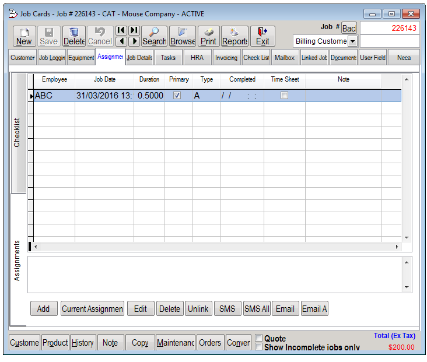Select the Checklist vertical side tab
Viewport: 427px width, 362px height.
tap(17, 133)
